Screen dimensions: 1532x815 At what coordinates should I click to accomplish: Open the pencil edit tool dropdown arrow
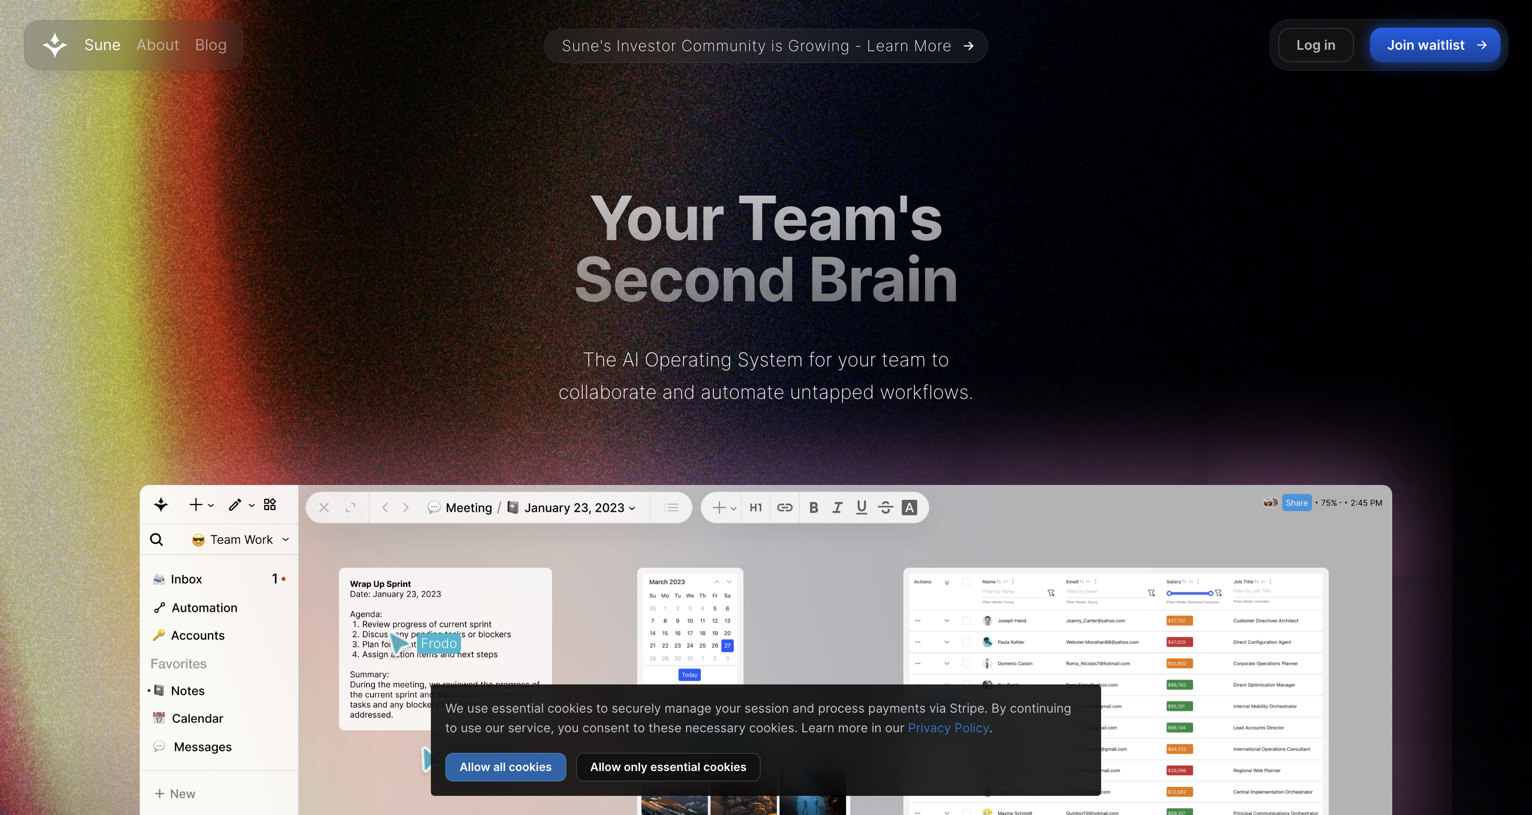251,506
